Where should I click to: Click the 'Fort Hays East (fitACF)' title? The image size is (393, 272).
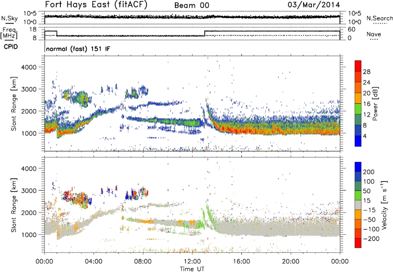[96, 4]
